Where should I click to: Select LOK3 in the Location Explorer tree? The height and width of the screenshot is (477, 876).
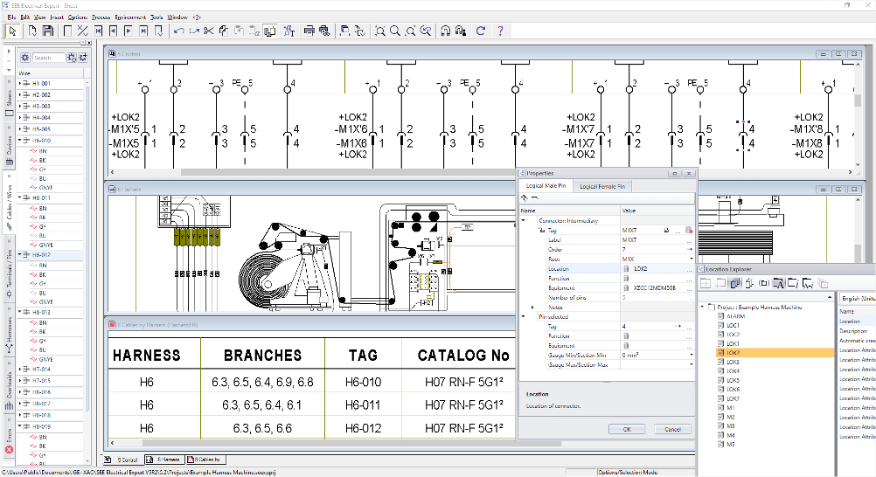(733, 362)
